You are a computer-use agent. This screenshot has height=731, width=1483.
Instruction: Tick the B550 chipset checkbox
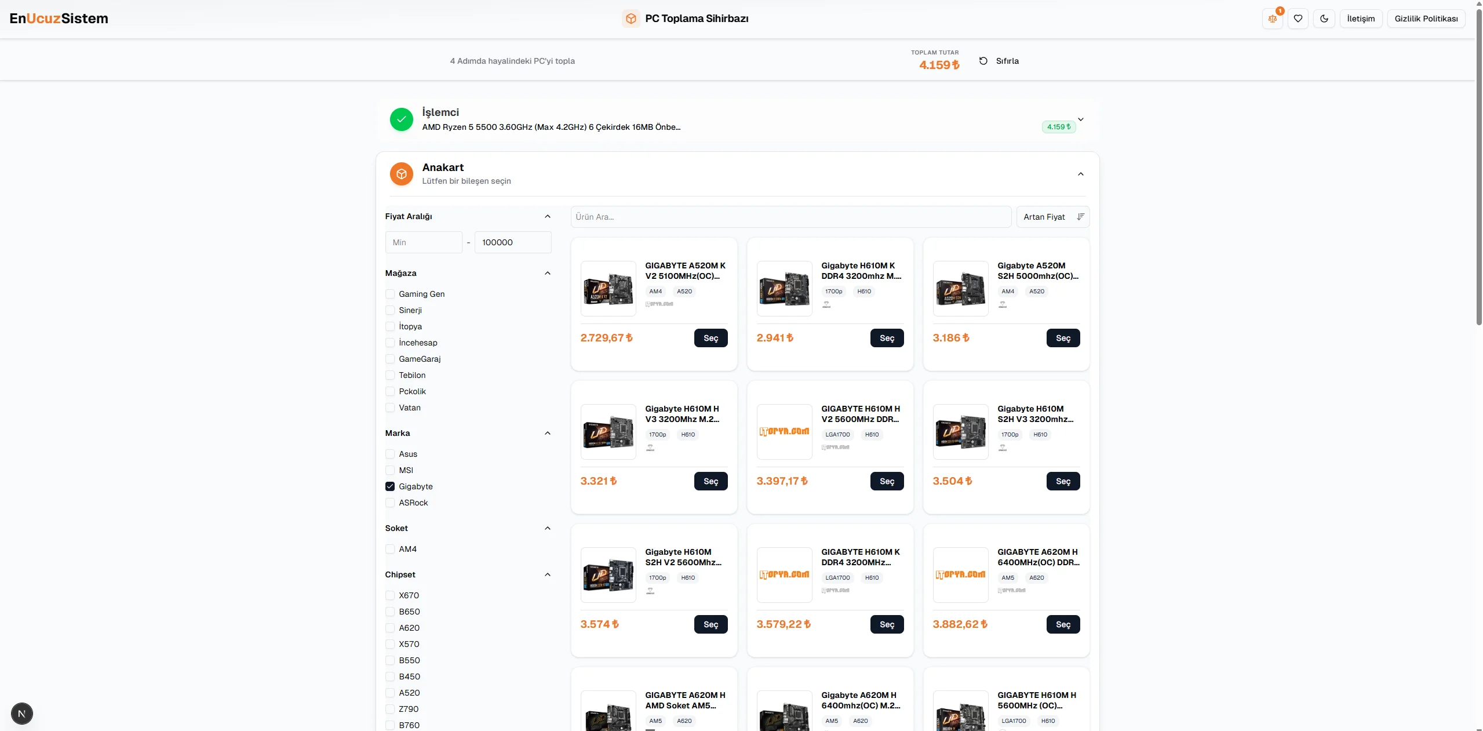[390, 660]
